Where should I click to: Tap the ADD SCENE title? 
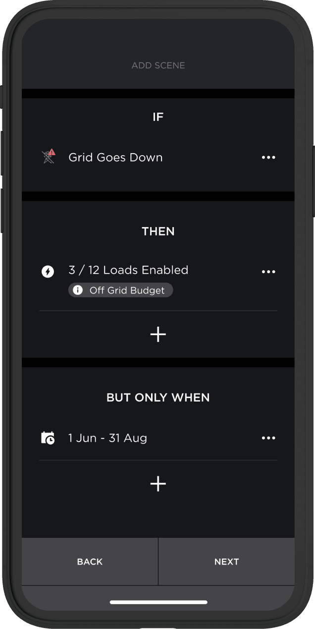158,65
